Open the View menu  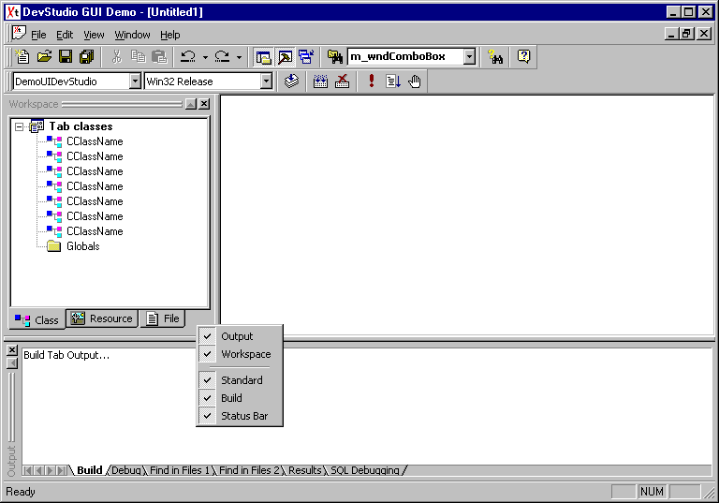pos(94,35)
